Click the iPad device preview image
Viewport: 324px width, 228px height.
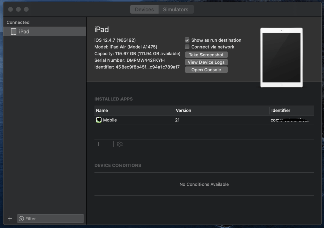pyautogui.click(x=281, y=58)
